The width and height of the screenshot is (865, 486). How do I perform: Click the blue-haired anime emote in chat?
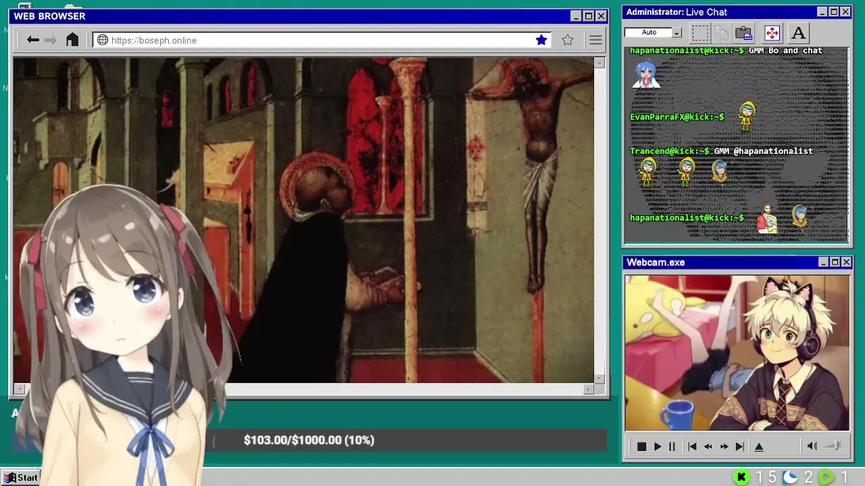(x=646, y=74)
